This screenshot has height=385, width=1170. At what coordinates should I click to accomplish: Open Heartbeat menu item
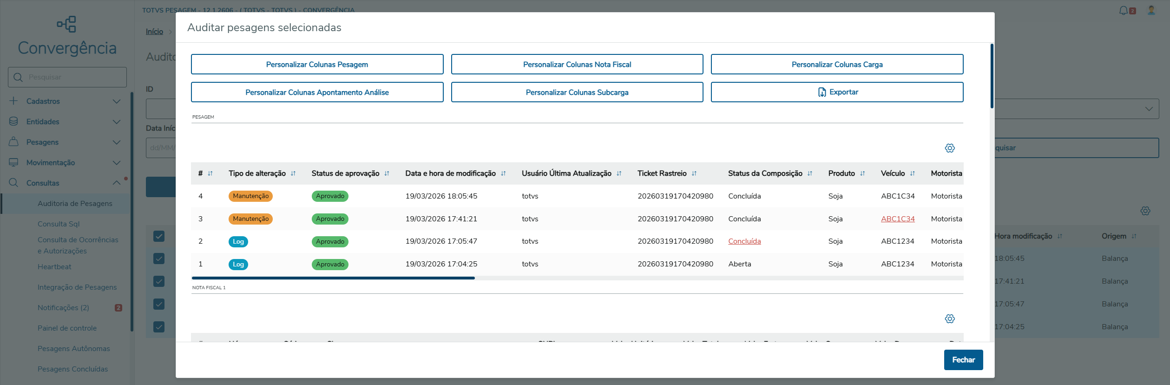[54, 267]
